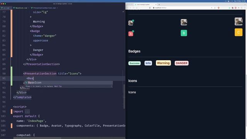Click the yellow C avatar
247x139 pixels.
click(239, 32)
